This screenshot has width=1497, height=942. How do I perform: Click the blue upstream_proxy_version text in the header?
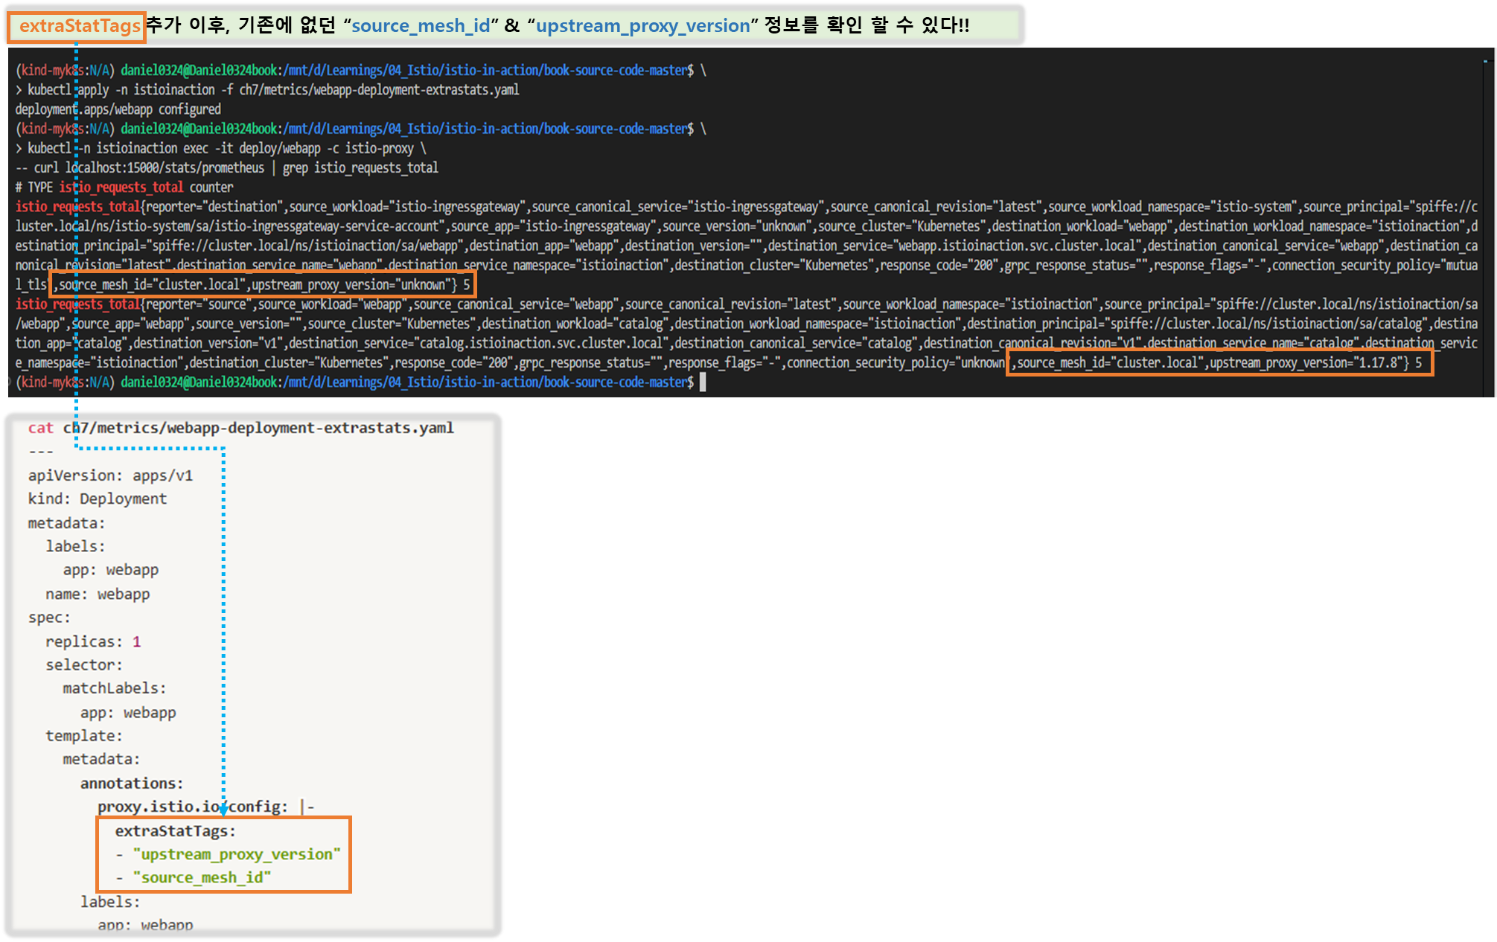point(642,26)
